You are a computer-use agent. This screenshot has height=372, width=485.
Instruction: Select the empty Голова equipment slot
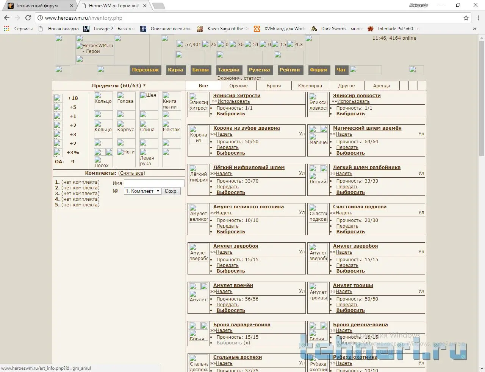pyautogui.click(x=126, y=101)
